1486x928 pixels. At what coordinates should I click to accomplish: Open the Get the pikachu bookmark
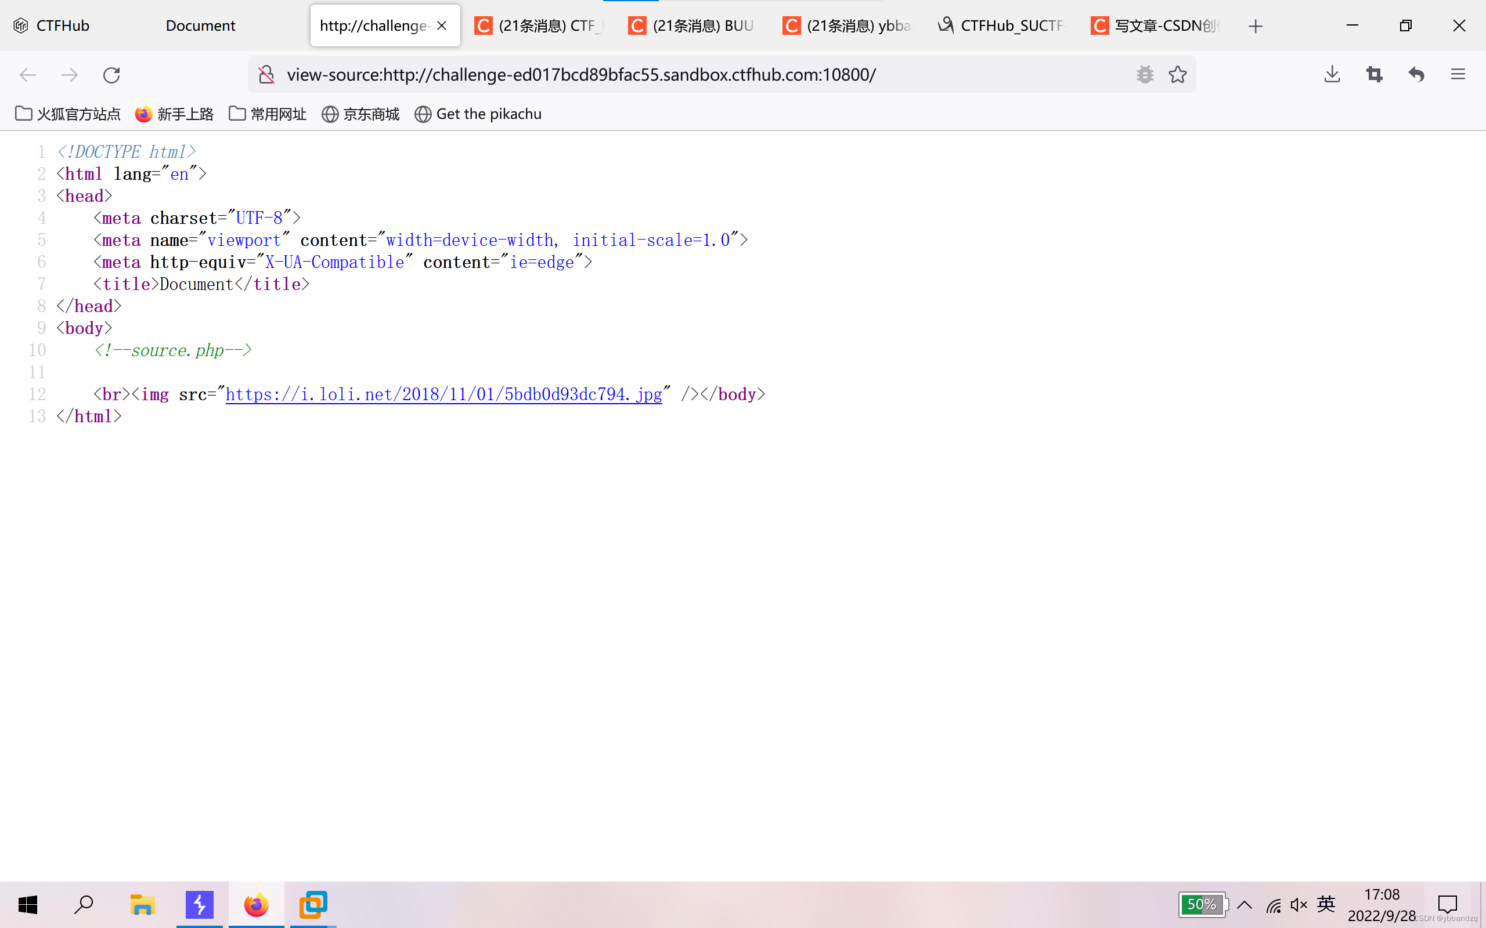coord(478,114)
